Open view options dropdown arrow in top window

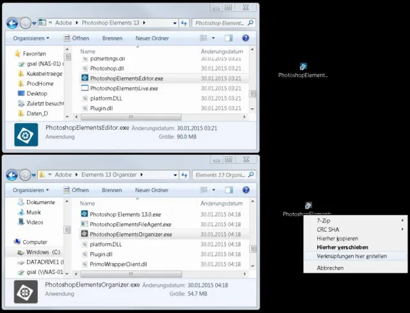click(213, 38)
